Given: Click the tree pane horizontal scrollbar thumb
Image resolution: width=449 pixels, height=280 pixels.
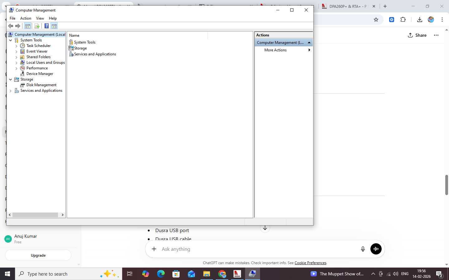Looking at the screenshot, I should pos(35,215).
